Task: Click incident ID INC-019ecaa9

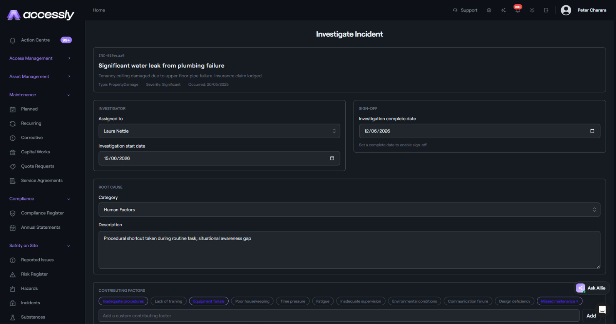Action: tap(111, 56)
